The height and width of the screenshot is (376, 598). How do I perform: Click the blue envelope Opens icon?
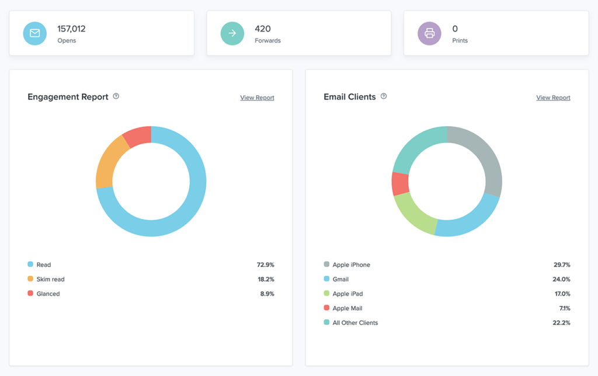[x=34, y=33]
